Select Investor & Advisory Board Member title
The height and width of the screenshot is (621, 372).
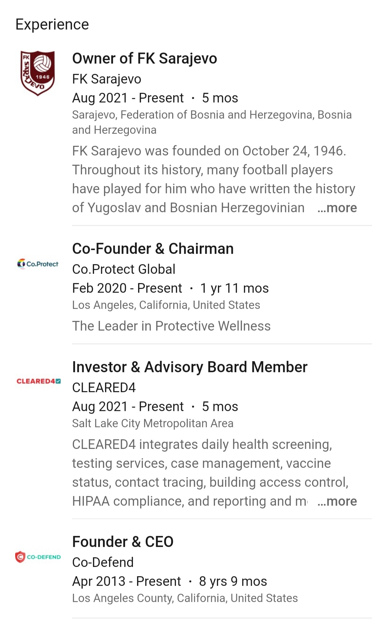[190, 367]
